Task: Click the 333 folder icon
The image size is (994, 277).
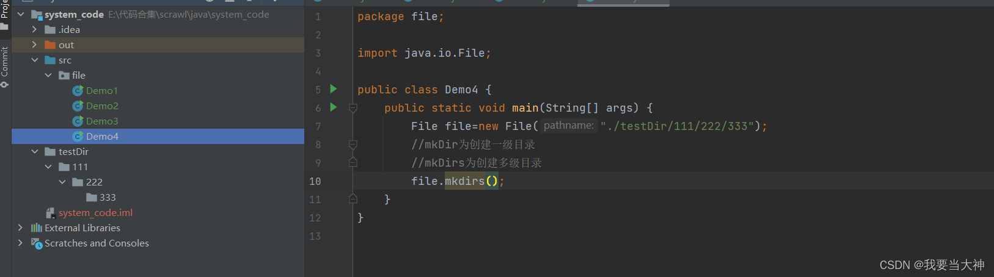Action: [92, 197]
